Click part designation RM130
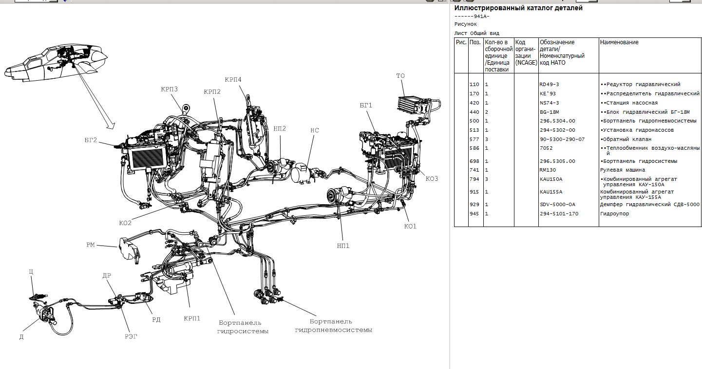This screenshot has width=702, height=369. point(548,170)
